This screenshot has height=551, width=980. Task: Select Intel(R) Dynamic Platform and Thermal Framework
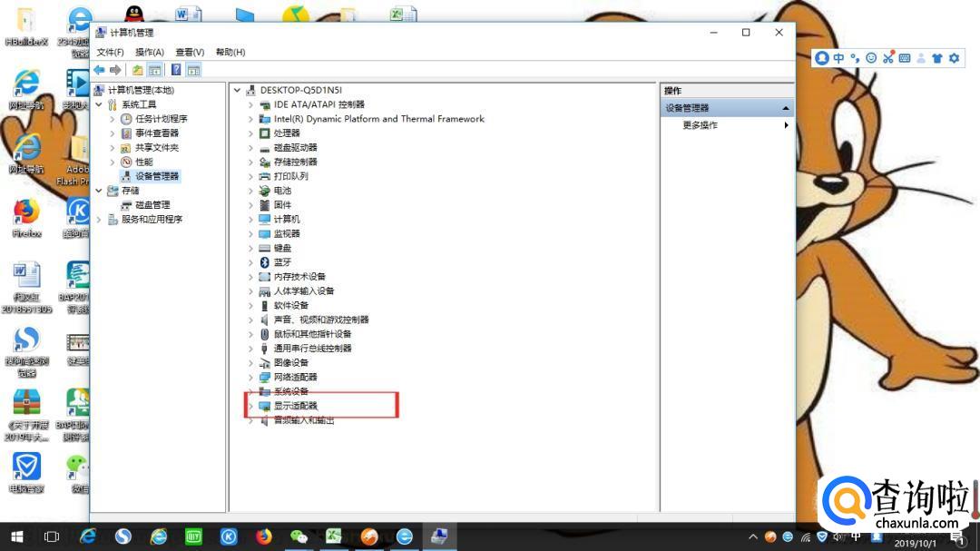pos(378,119)
